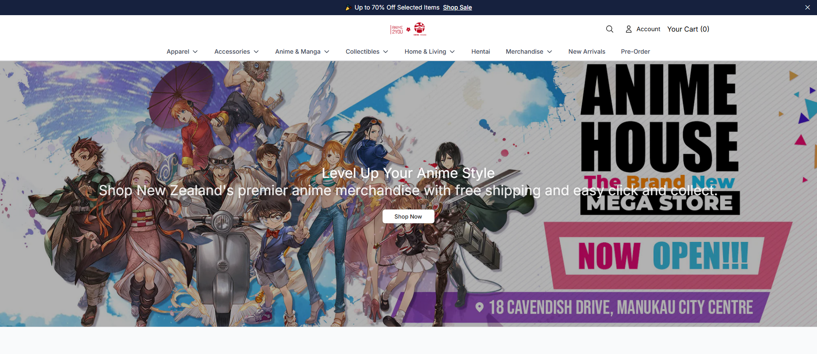The image size is (817, 354).
Task: Open the Home & Living dropdown
Action: click(430, 51)
